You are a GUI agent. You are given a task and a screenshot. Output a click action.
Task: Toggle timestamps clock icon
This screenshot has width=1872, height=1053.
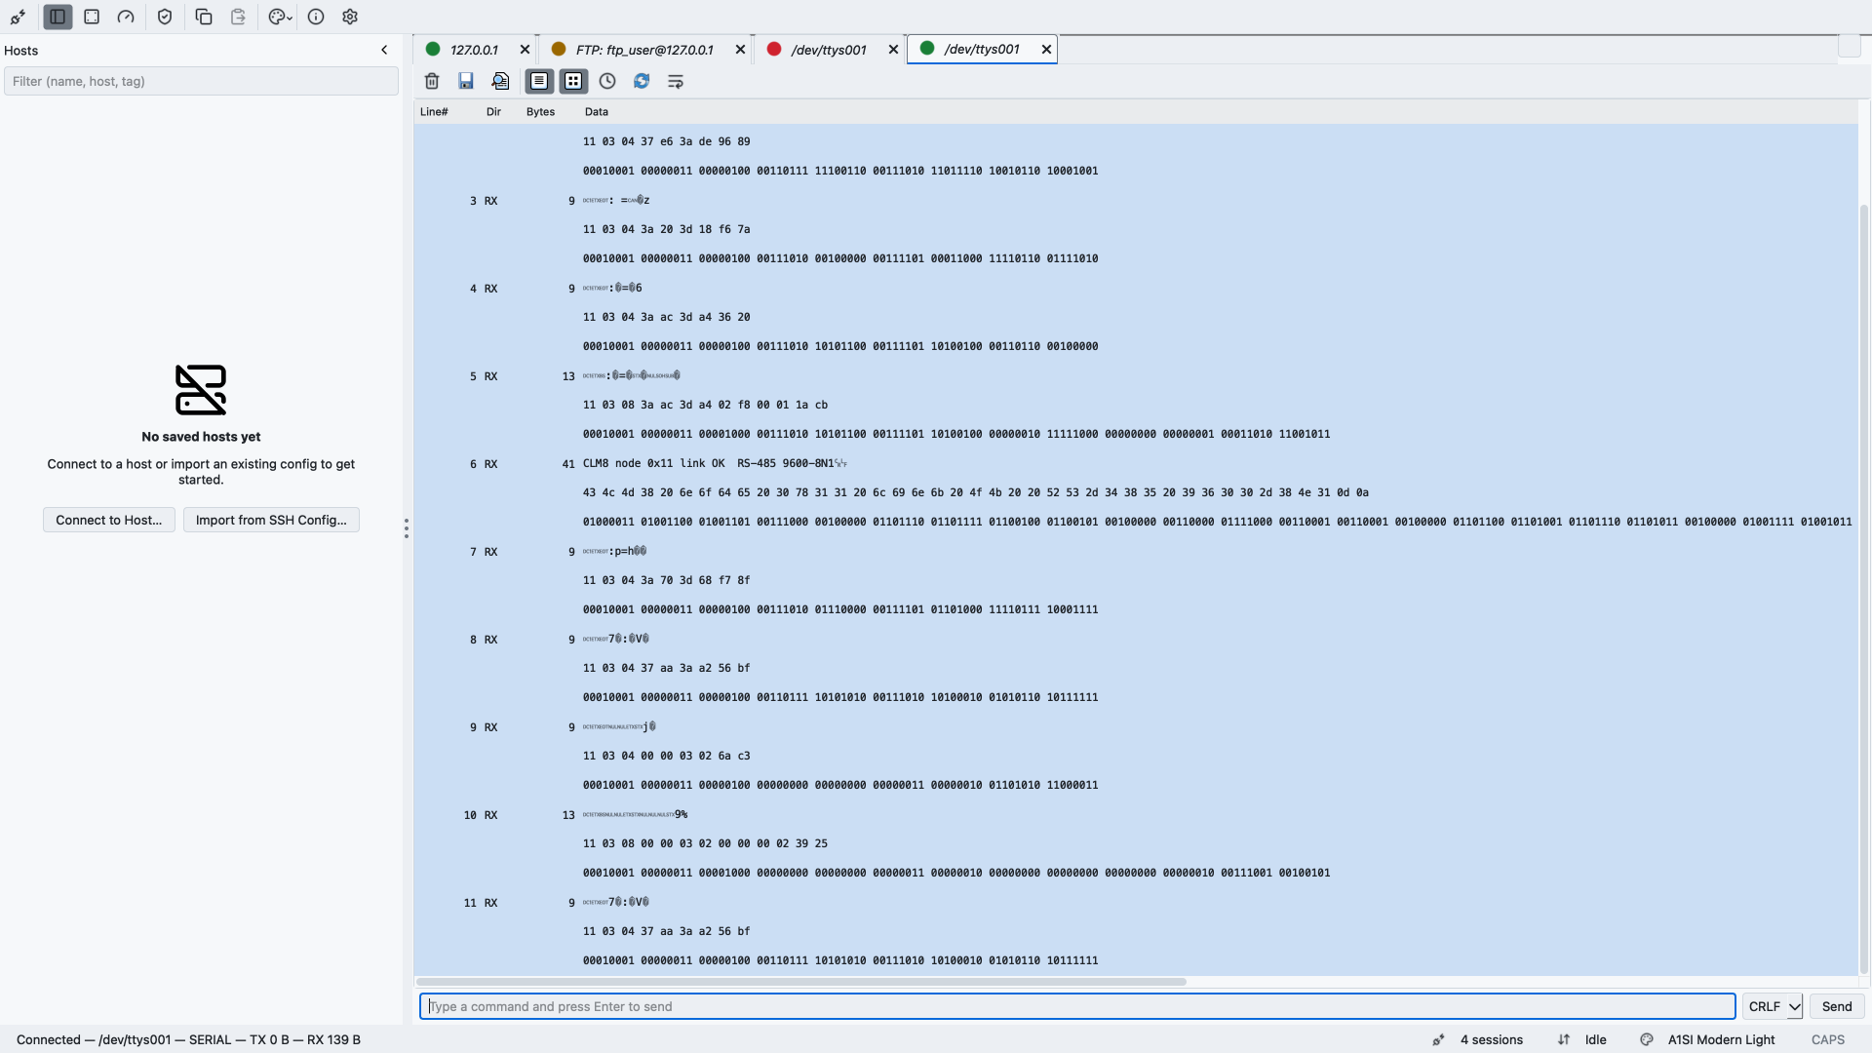607,81
